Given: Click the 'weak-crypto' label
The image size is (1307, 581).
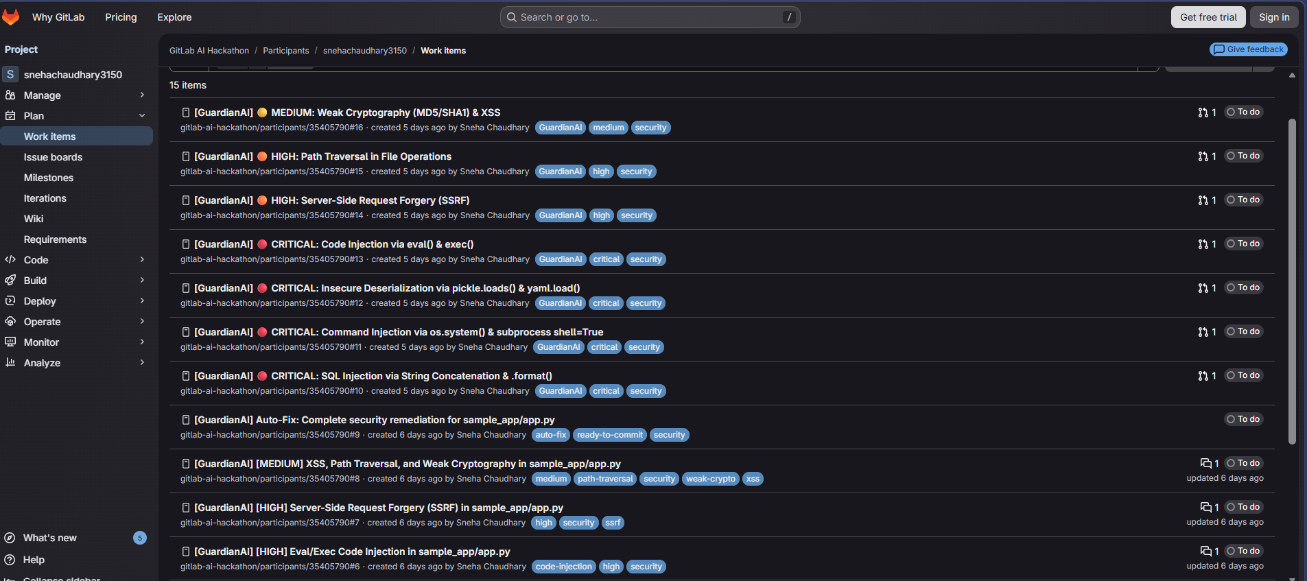Looking at the screenshot, I should pyautogui.click(x=711, y=479).
